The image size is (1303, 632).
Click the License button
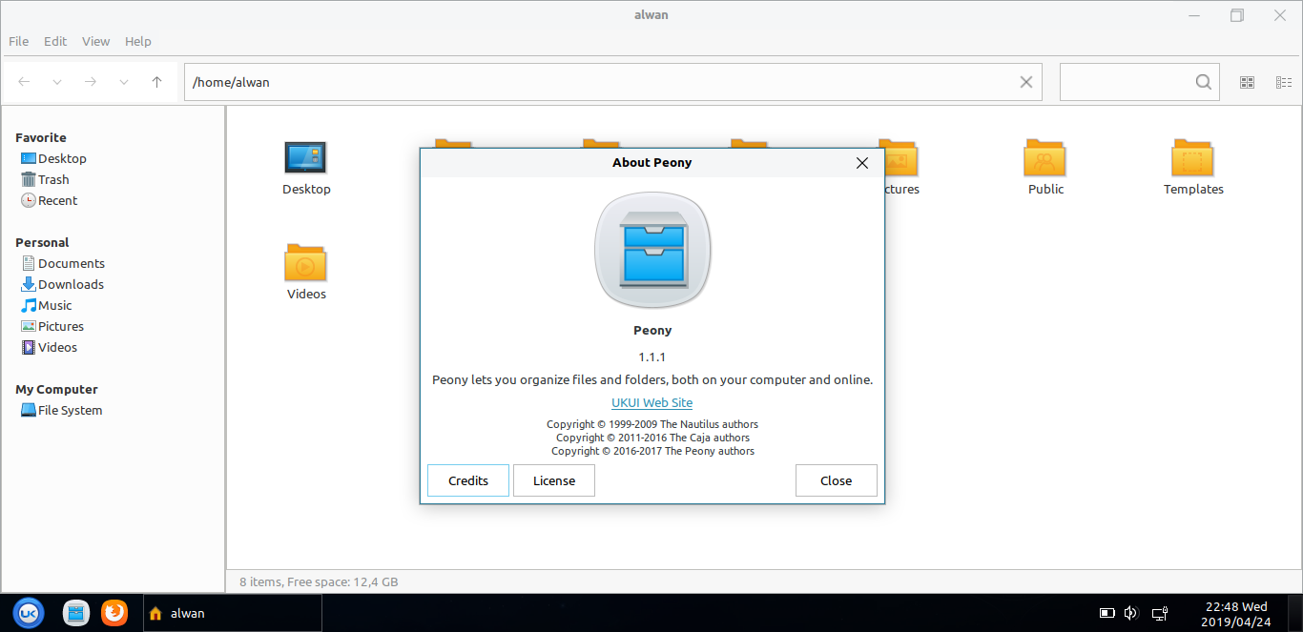click(x=554, y=480)
